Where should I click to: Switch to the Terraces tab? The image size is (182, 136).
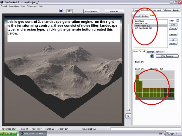pos(160,52)
